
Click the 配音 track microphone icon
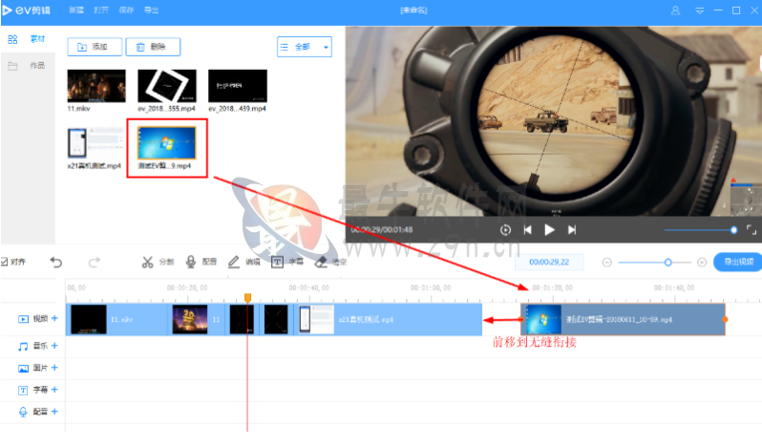23,412
